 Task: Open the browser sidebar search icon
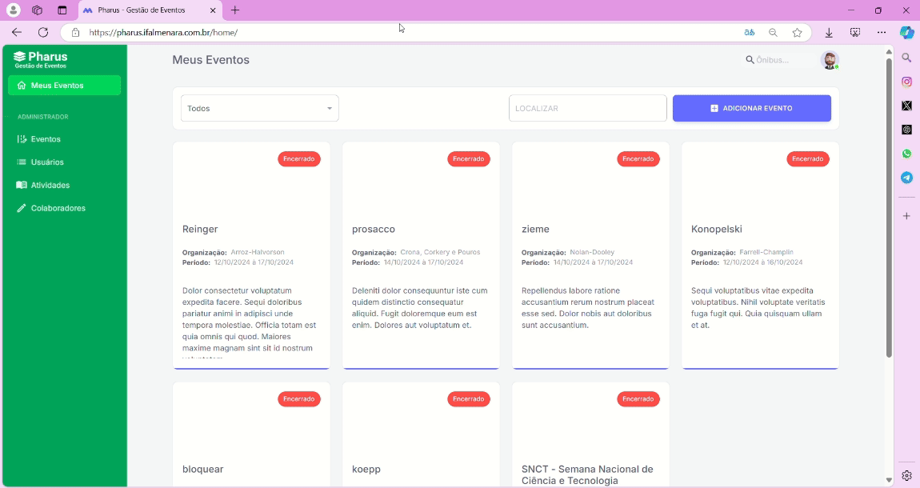[x=906, y=58]
